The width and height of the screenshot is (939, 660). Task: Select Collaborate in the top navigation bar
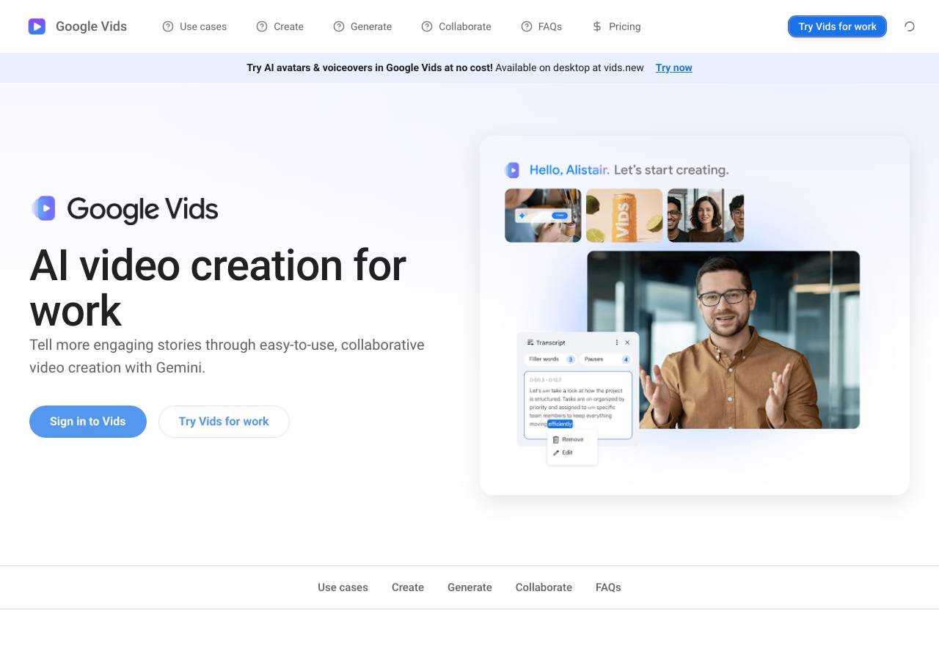456,26
